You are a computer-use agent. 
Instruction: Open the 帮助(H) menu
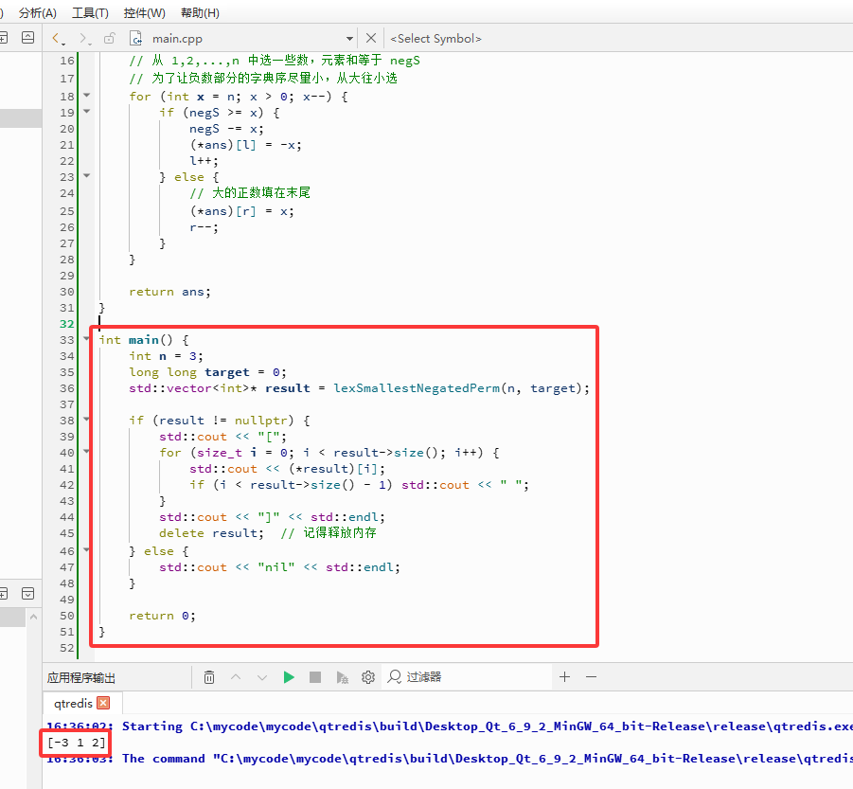pos(200,12)
